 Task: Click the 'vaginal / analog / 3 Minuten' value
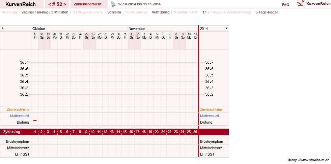(45, 12)
